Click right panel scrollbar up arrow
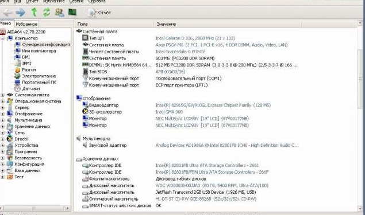This screenshot has width=365, height=215. [360, 23]
